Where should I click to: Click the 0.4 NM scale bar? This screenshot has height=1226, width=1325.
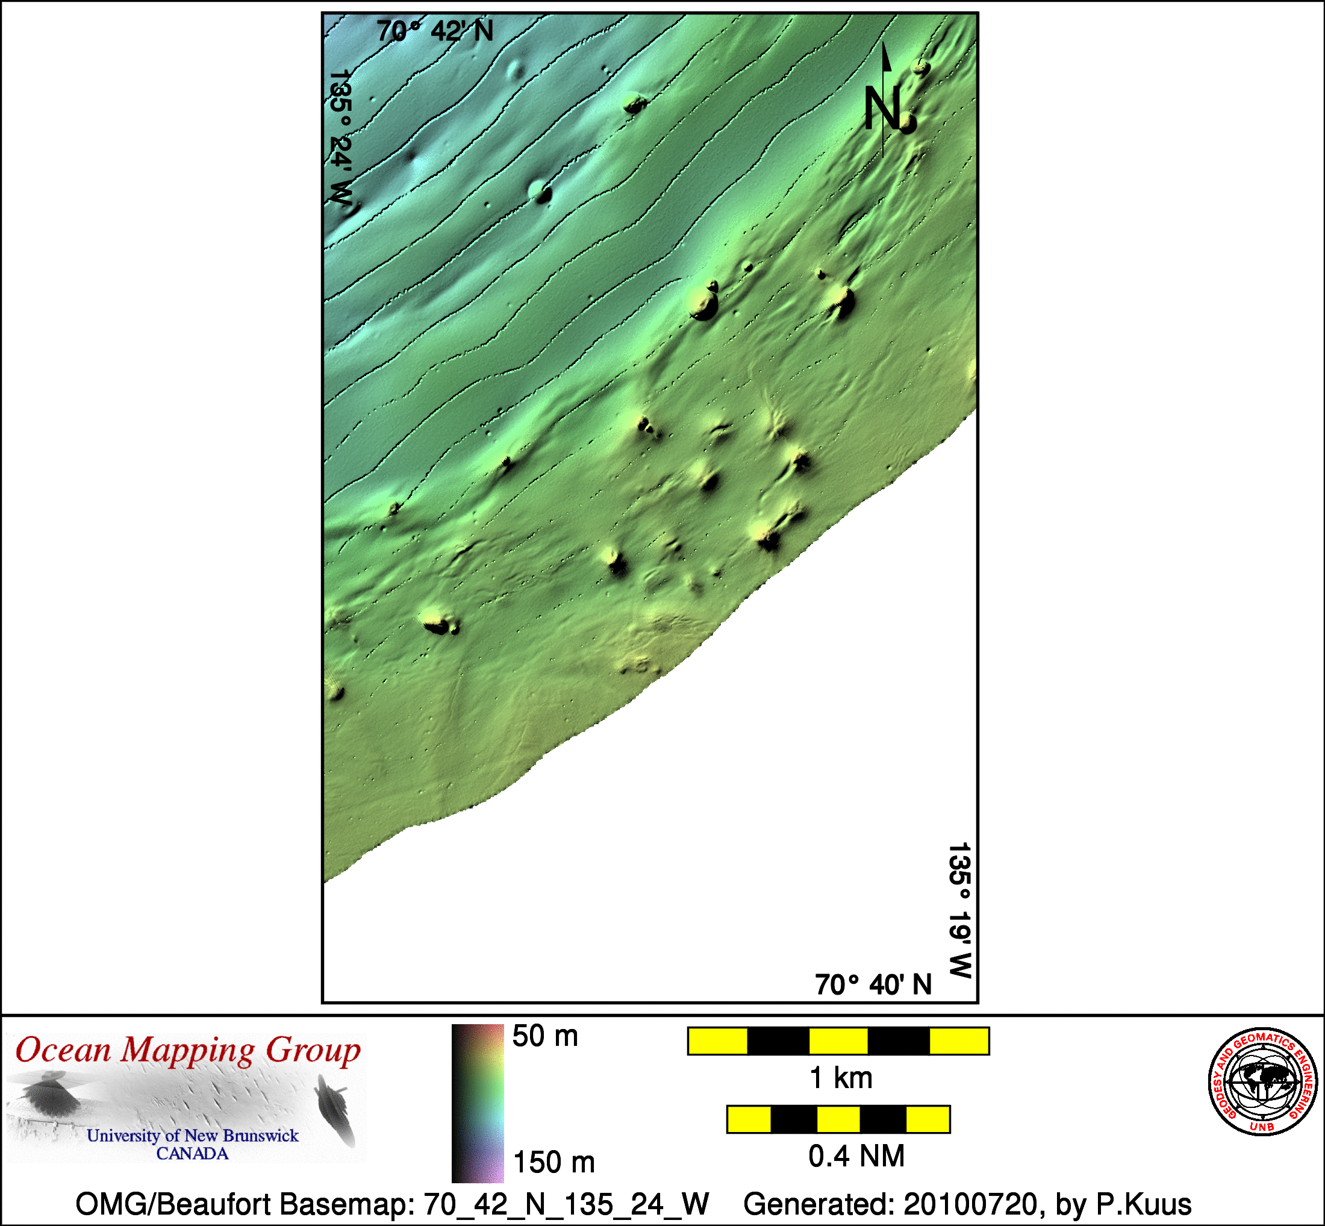point(838,1119)
